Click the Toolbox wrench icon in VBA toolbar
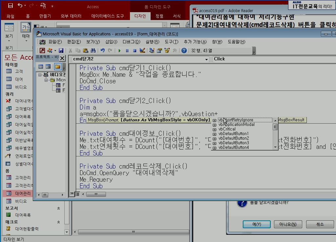Image resolution: width=336 pixels, height=242 pixels. (175, 50)
